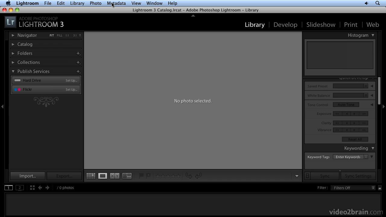Image resolution: width=386 pixels, height=217 pixels.
Task: Collapse the Keywording panel
Action: click(373, 148)
